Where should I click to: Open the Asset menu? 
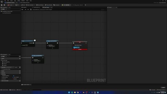coord(11,1)
